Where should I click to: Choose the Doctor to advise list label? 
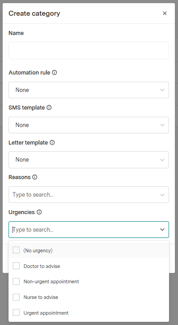click(x=42, y=266)
